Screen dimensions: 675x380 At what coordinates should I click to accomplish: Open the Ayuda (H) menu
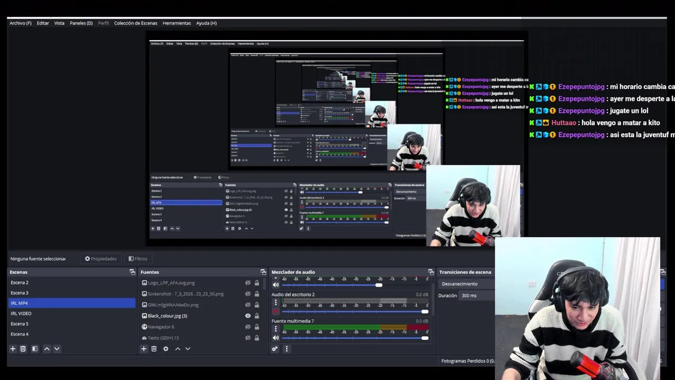[206, 23]
